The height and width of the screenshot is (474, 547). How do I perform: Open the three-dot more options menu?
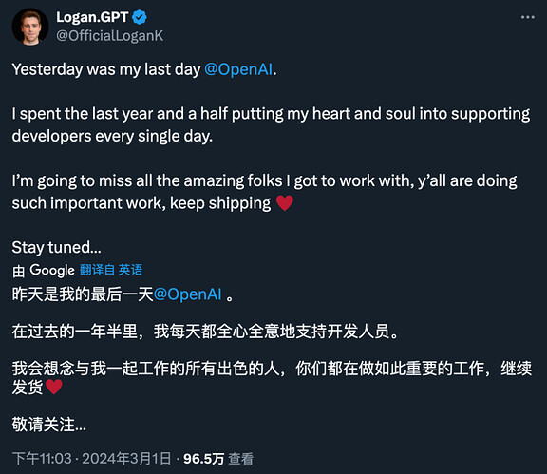[527, 17]
